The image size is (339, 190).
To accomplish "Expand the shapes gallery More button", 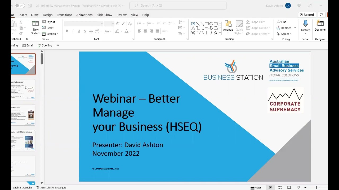I will click(220, 33).
